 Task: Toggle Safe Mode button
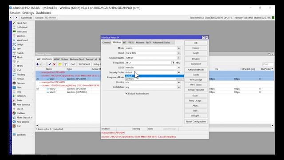26,18
